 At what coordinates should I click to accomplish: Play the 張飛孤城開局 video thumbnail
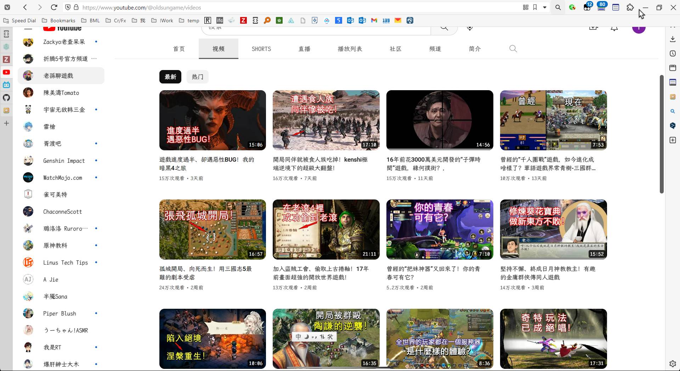[x=212, y=229]
